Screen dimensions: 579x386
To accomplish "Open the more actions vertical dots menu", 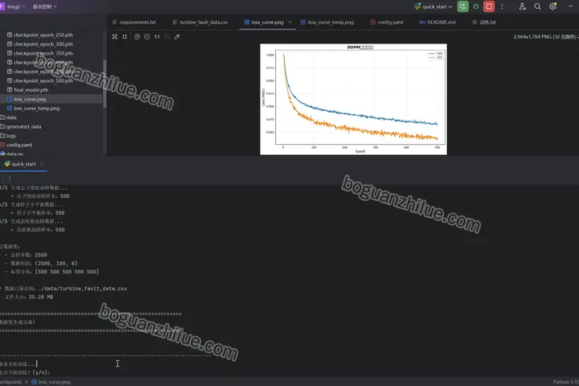I will coord(502,6).
